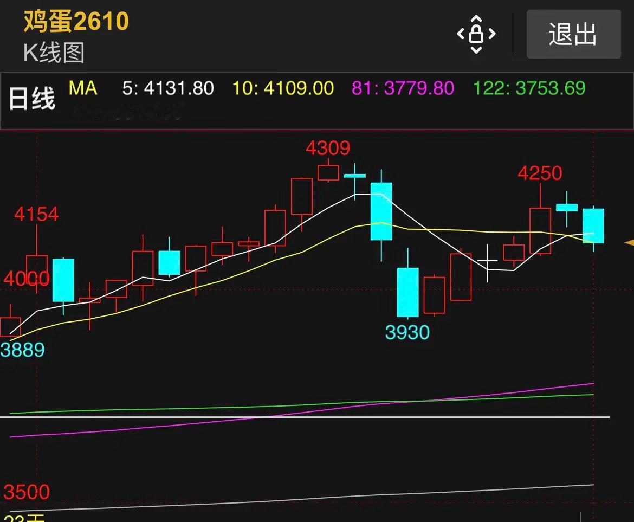Select the K线图 chart type label

point(54,53)
